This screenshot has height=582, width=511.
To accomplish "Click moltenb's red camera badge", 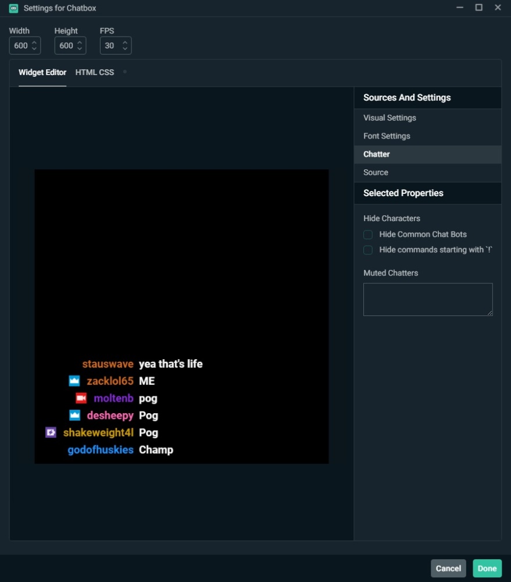I will [x=81, y=398].
